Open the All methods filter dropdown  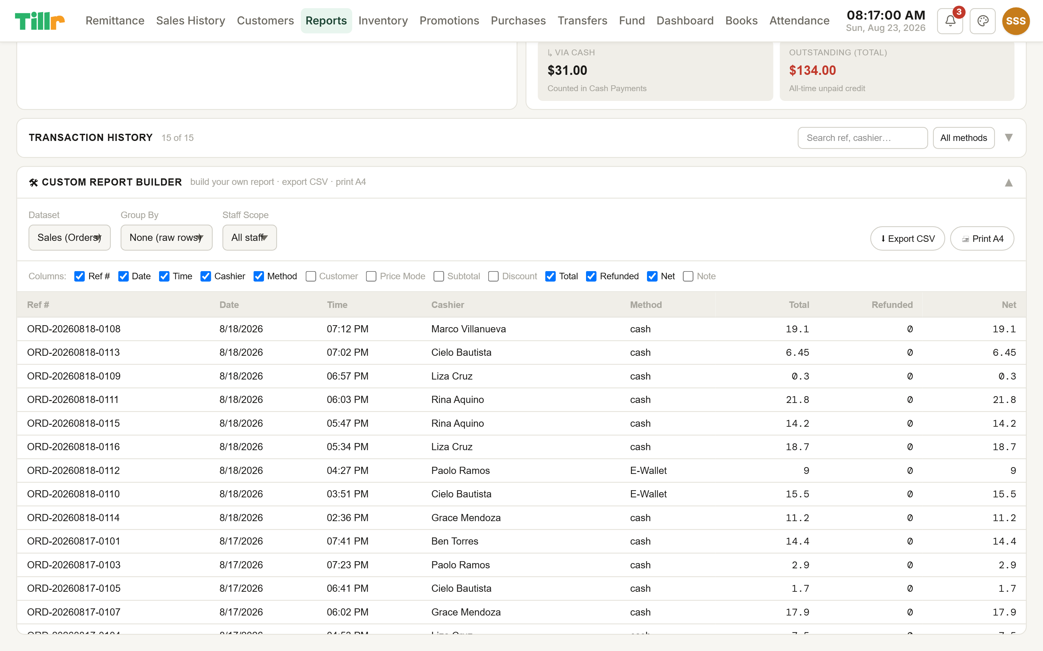964,138
